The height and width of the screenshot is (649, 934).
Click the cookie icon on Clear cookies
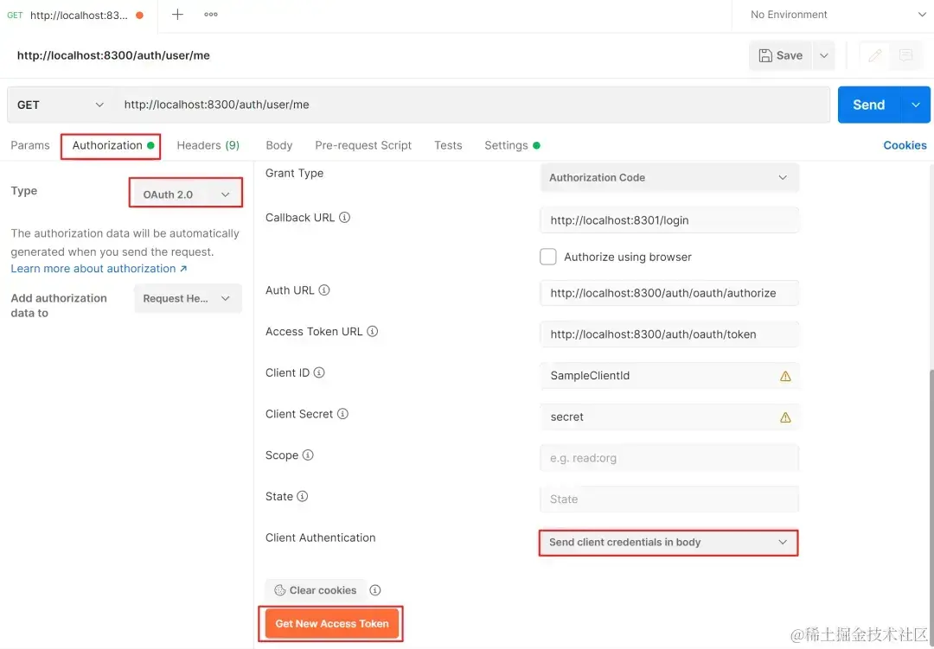pyautogui.click(x=280, y=590)
